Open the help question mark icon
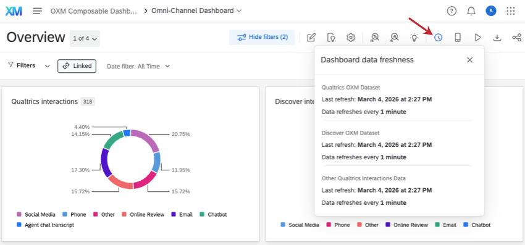The width and height of the screenshot is (525, 245). 451,11
